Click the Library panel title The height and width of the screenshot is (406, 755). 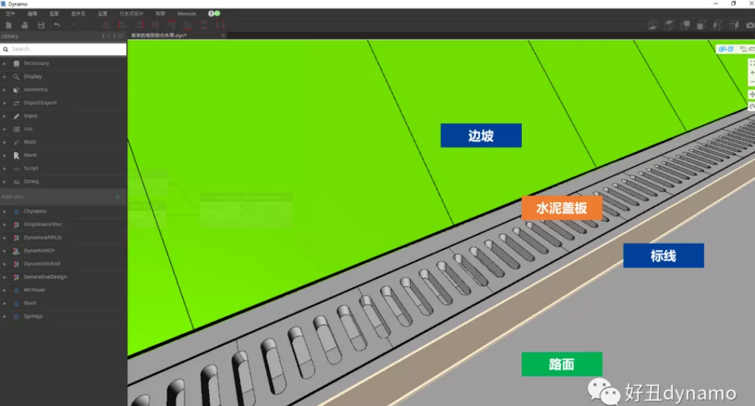click(9, 36)
